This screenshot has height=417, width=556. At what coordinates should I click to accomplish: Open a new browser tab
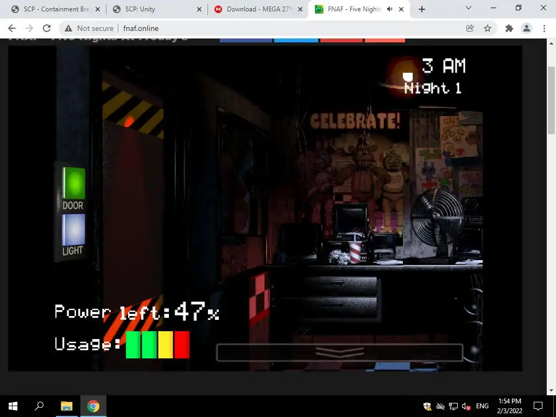pyautogui.click(x=421, y=9)
